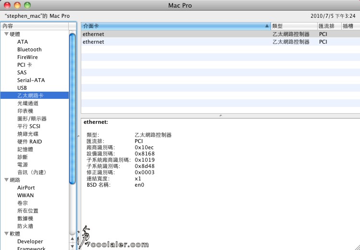This screenshot has height=250, width=360.
Task: Select 所在位置 locations in the sidebar
Action: tap(28, 211)
